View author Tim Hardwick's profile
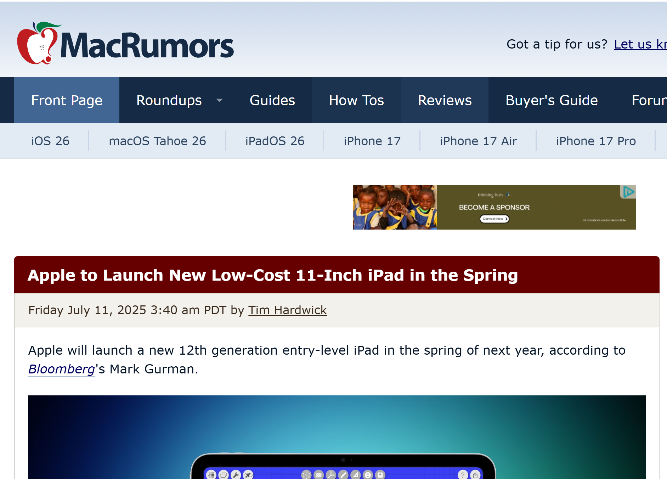The height and width of the screenshot is (479, 667). (287, 310)
